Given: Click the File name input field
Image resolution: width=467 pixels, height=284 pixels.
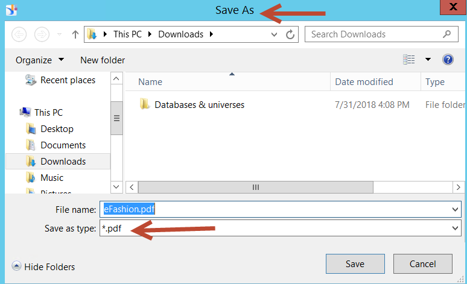Looking at the screenshot, I should click(280, 209).
